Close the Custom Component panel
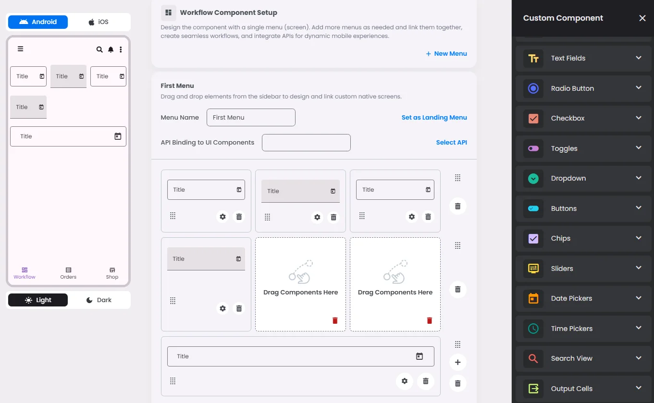This screenshot has height=403, width=654. click(x=642, y=18)
